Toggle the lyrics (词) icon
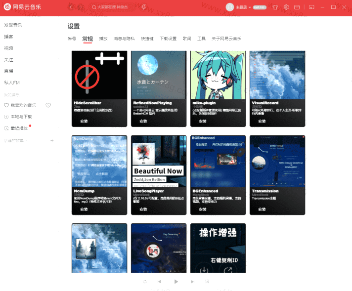Image resolution: width=352 pixels, height=291 pixels. pyautogui.click(x=207, y=281)
